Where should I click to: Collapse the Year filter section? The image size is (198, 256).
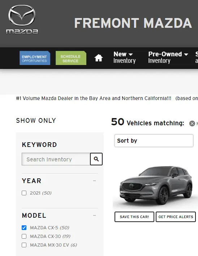pyautogui.click(x=94, y=181)
